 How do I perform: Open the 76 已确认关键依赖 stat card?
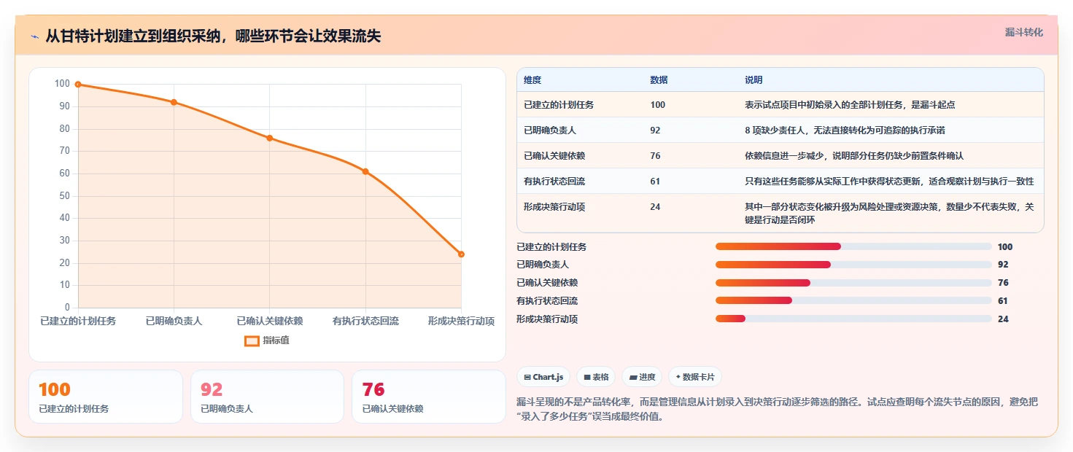point(429,397)
